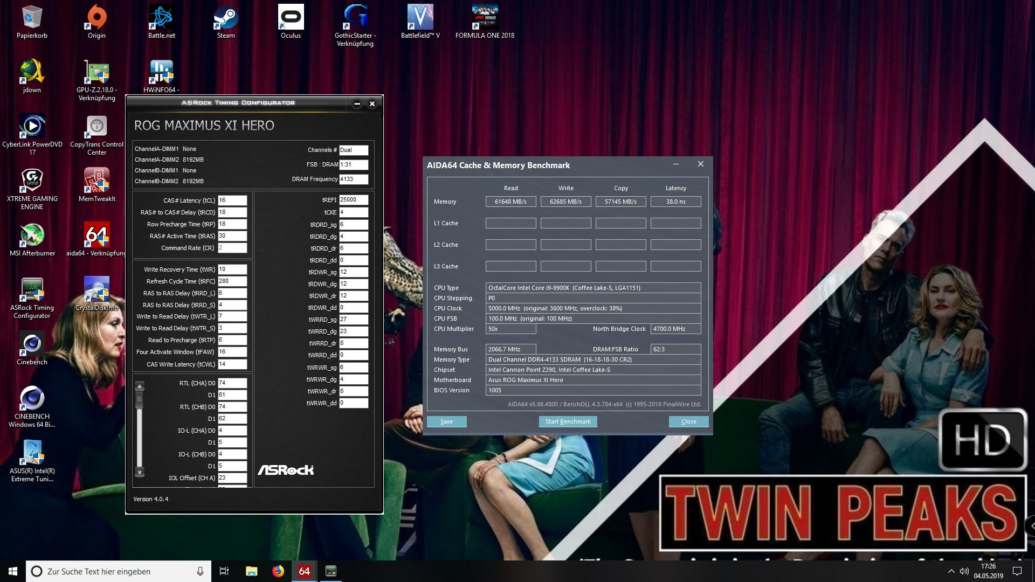Image resolution: width=1035 pixels, height=582 pixels.
Task: Click Save in AIDA64 benchmark window
Action: point(446,421)
